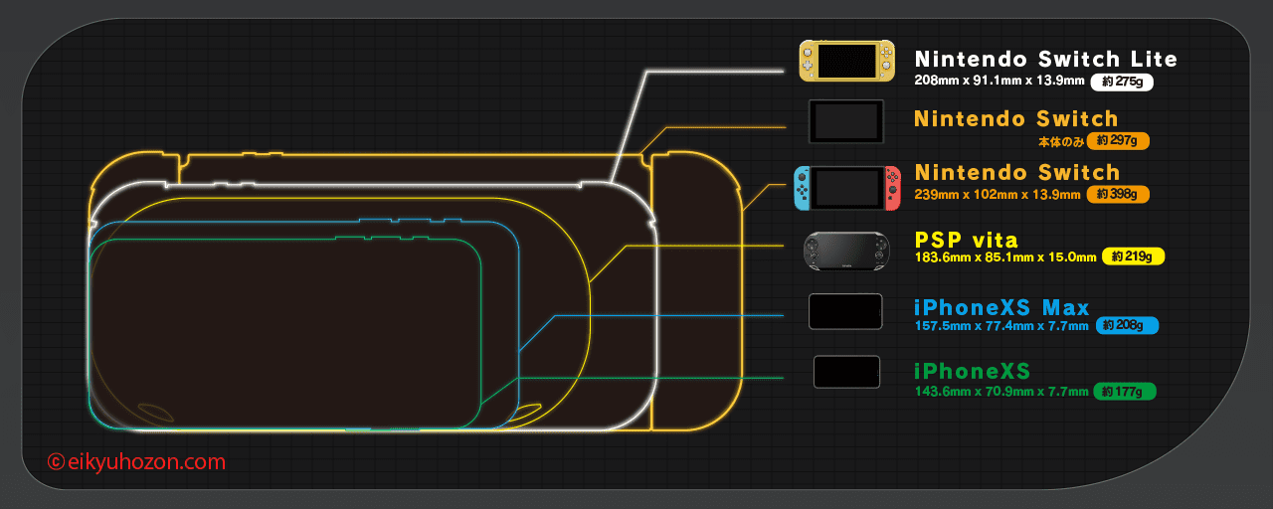Viewport: 1273px width, 509px height.
Task: Click the iPhoneXS Max phone image
Action: click(x=845, y=311)
